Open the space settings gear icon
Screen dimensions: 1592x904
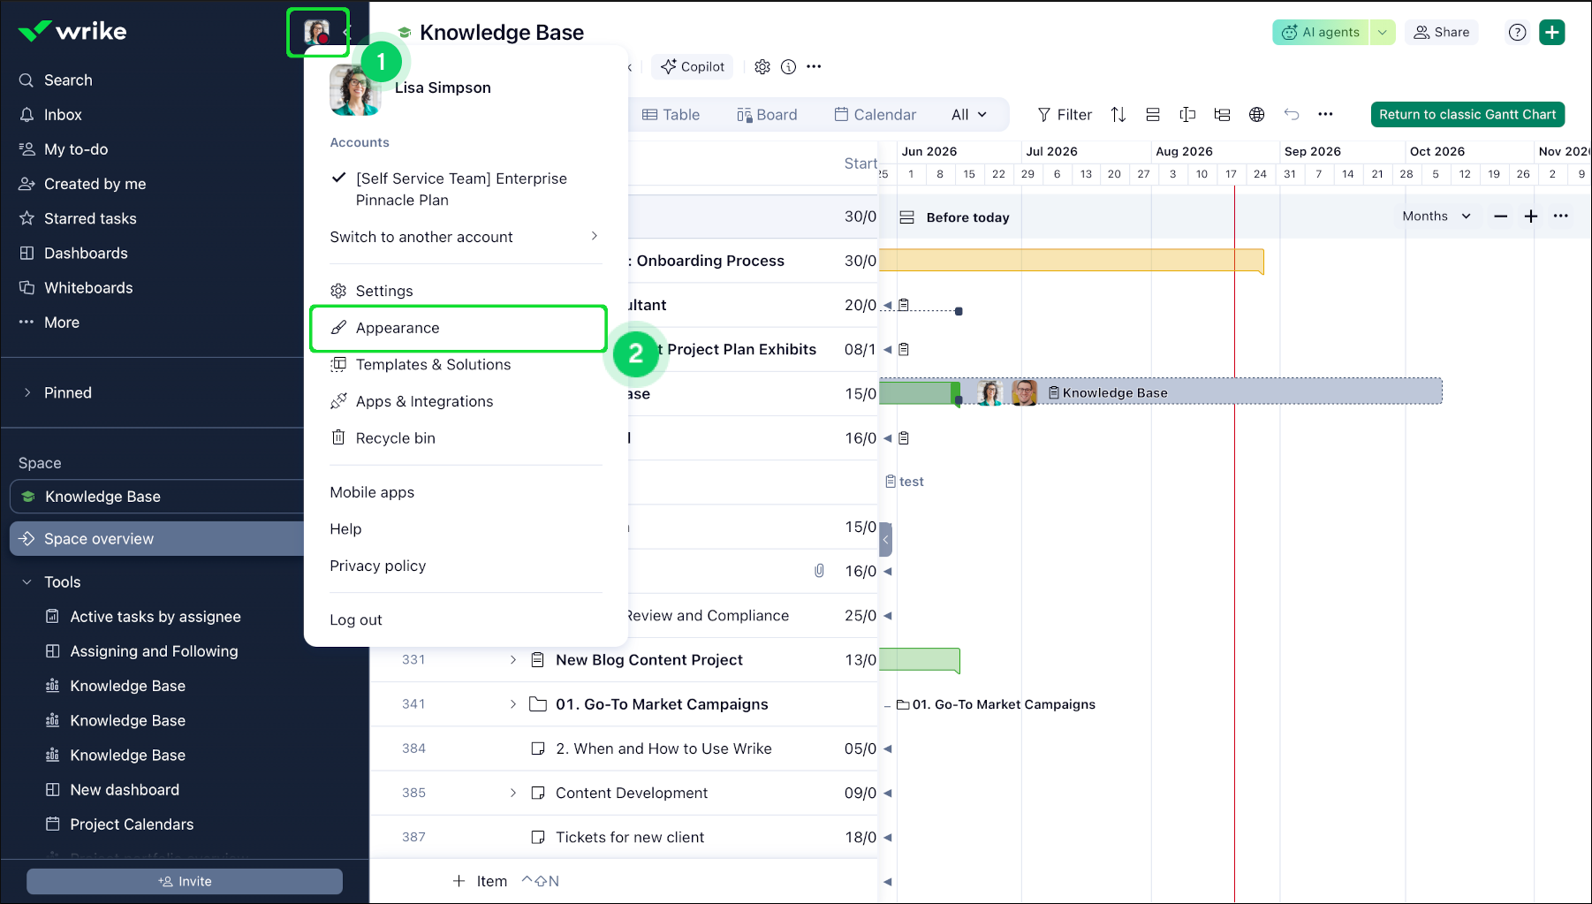click(x=762, y=66)
